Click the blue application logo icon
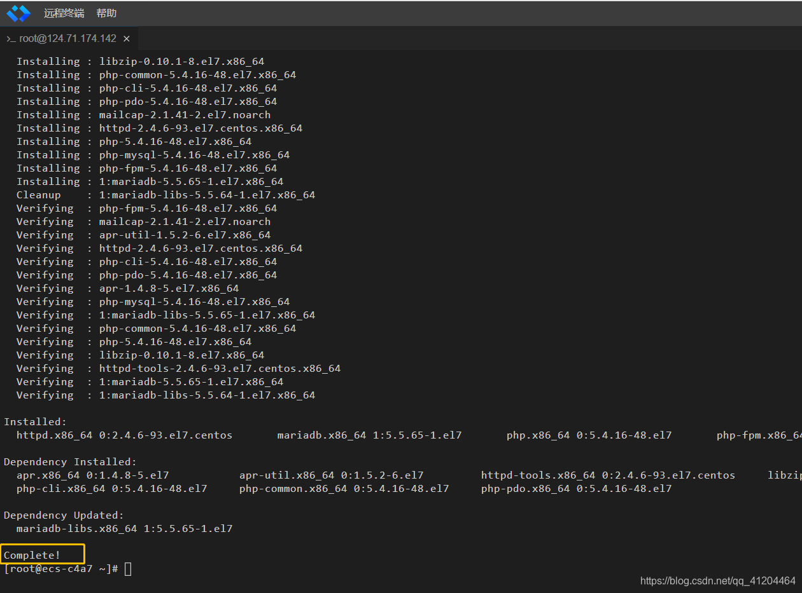Image resolution: width=802 pixels, height=593 pixels. (x=18, y=13)
